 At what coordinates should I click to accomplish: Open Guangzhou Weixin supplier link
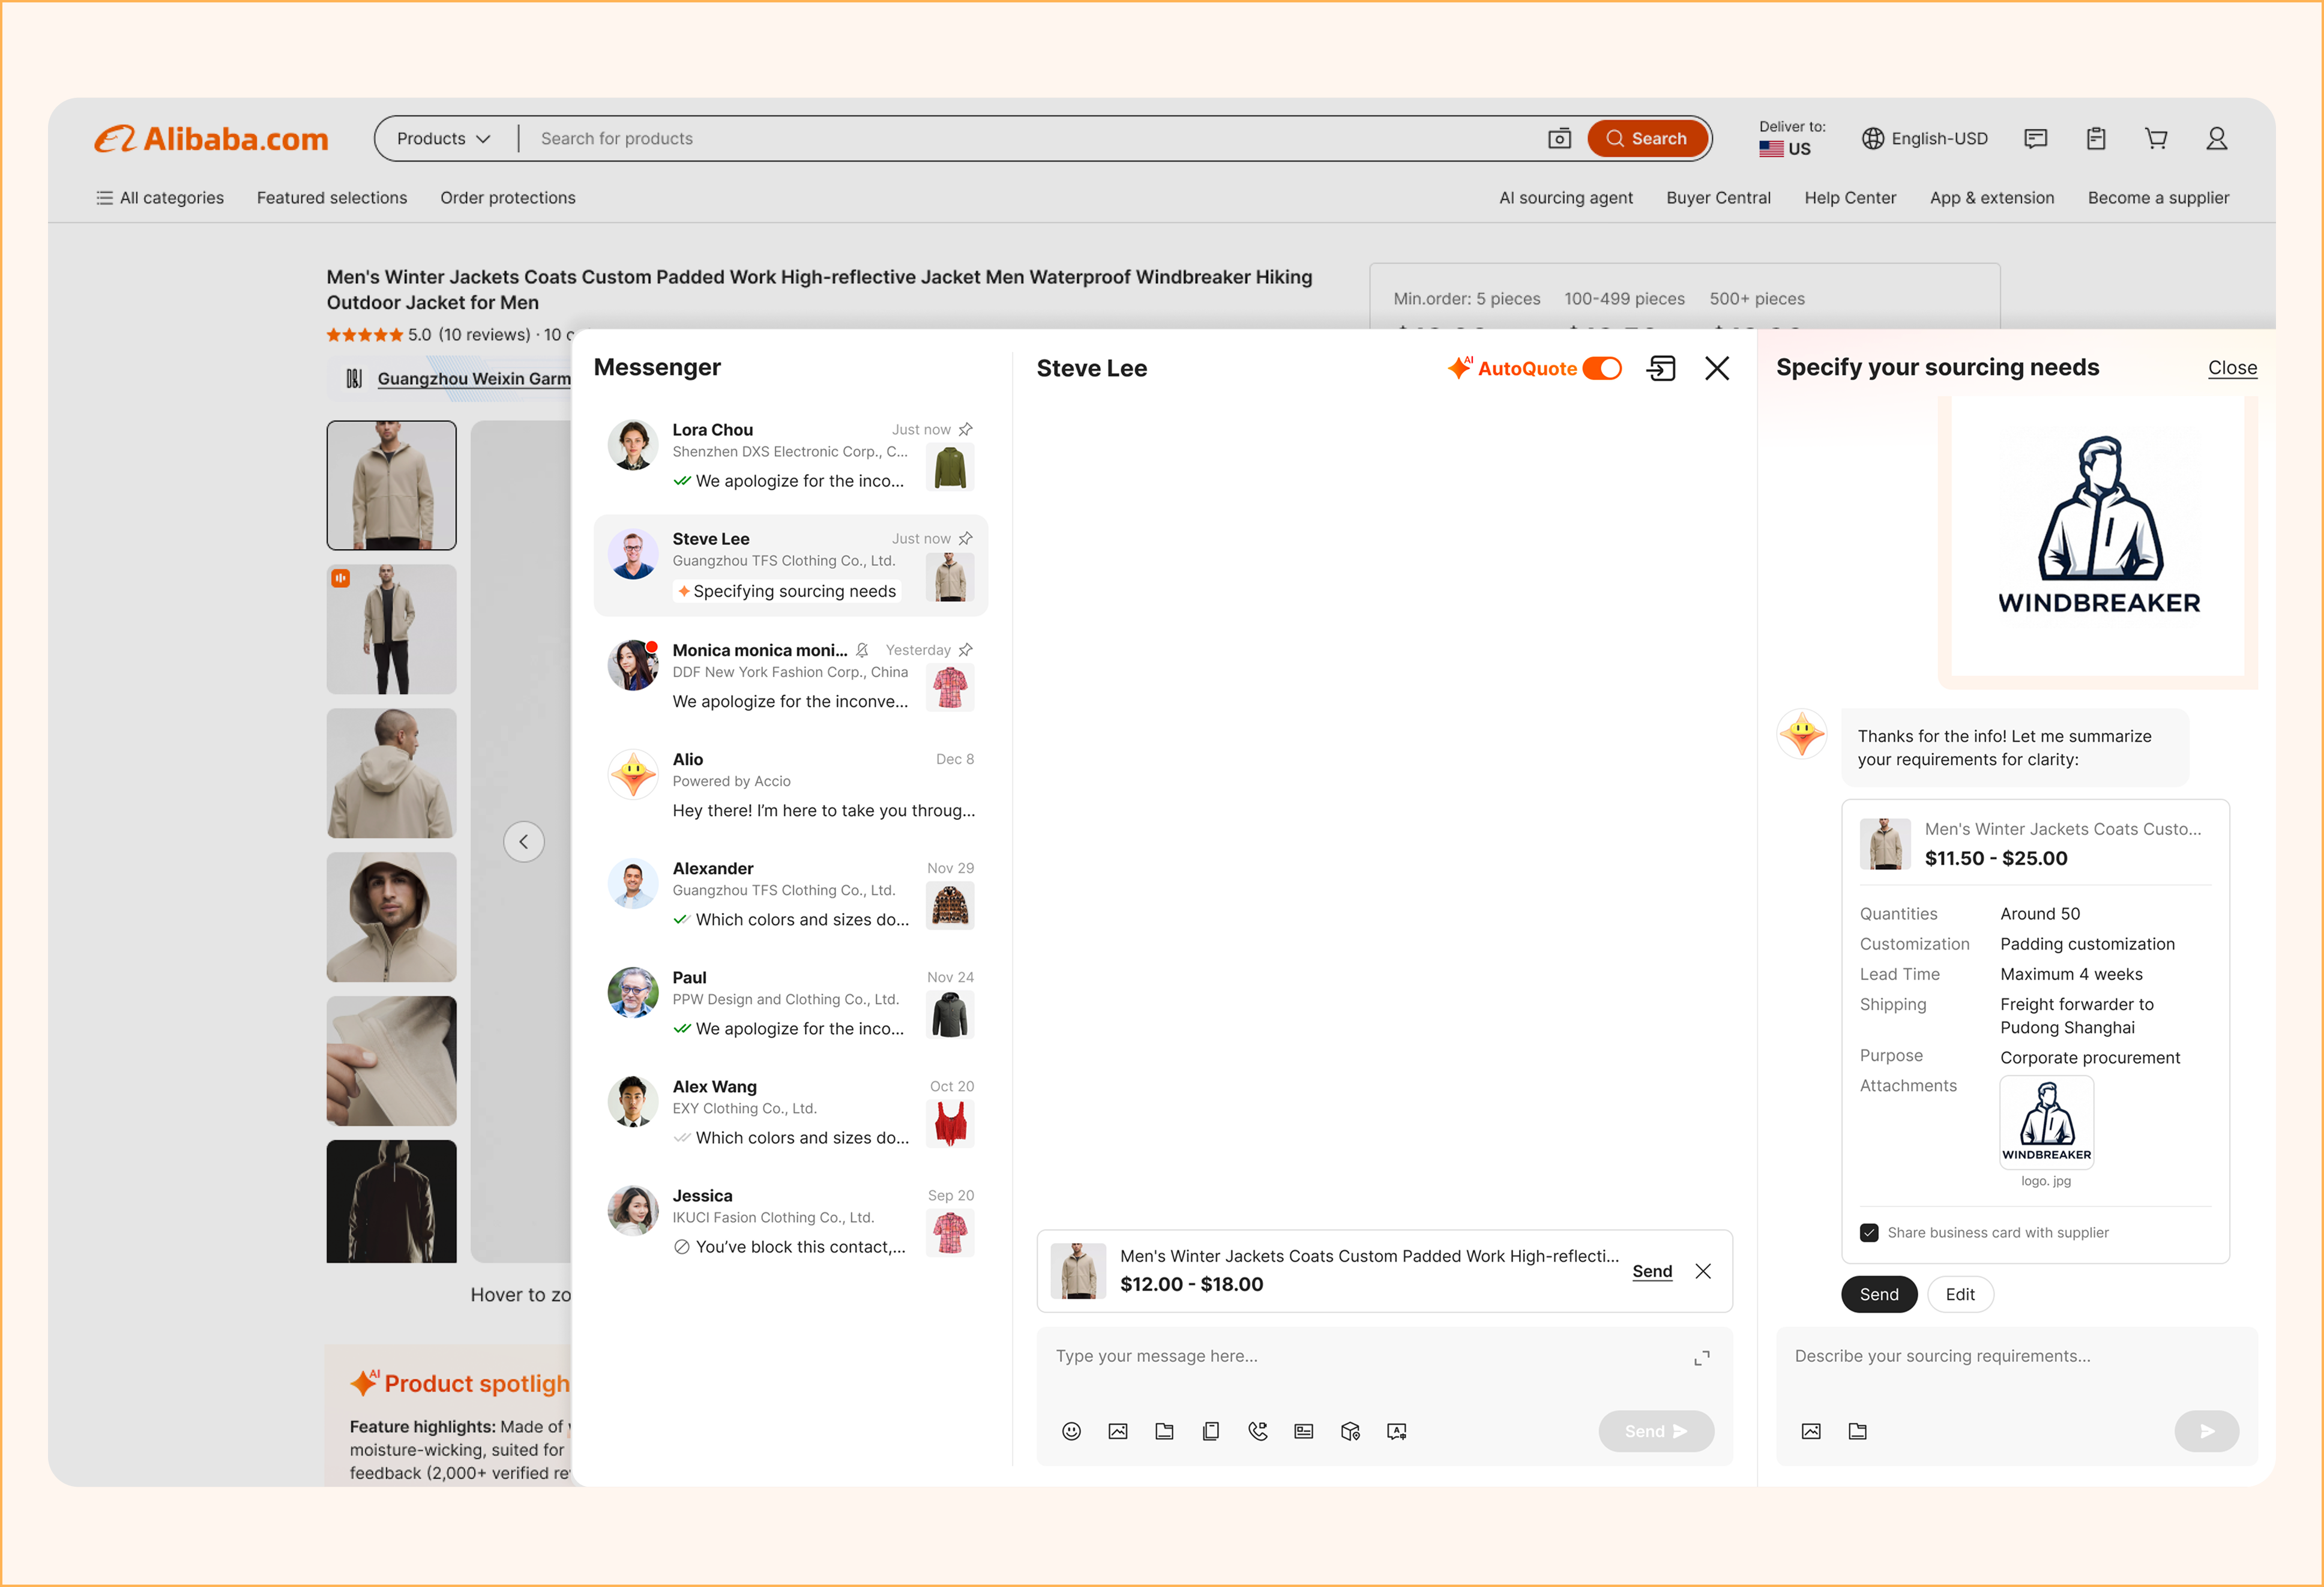click(x=474, y=379)
